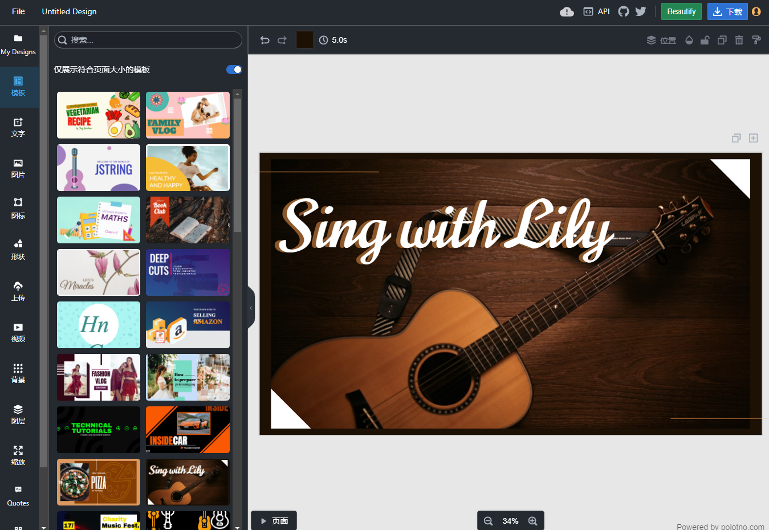Adjust opacity with the droplet icon
The height and width of the screenshot is (530, 769).
coord(689,40)
